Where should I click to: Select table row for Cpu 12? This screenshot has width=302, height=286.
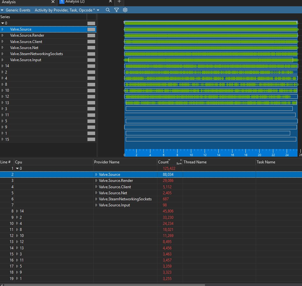[151, 242]
